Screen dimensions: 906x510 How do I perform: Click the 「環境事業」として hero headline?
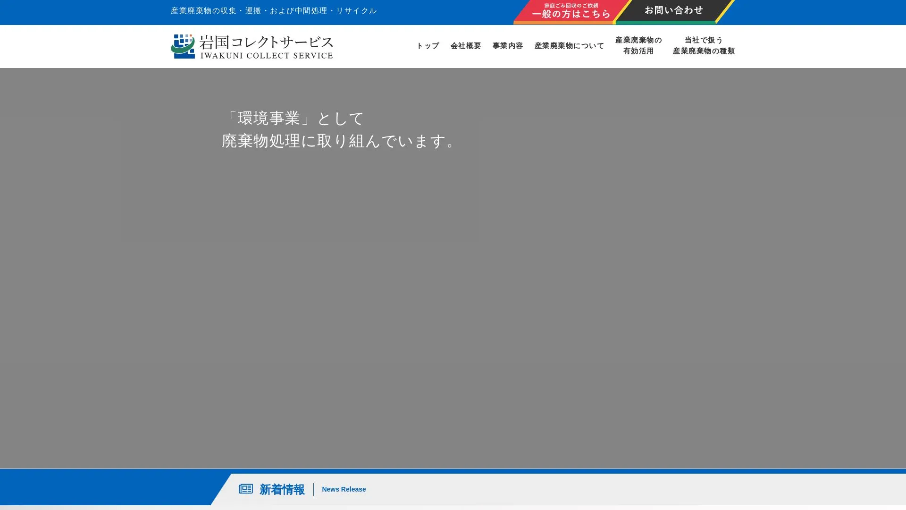pos(293,118)
